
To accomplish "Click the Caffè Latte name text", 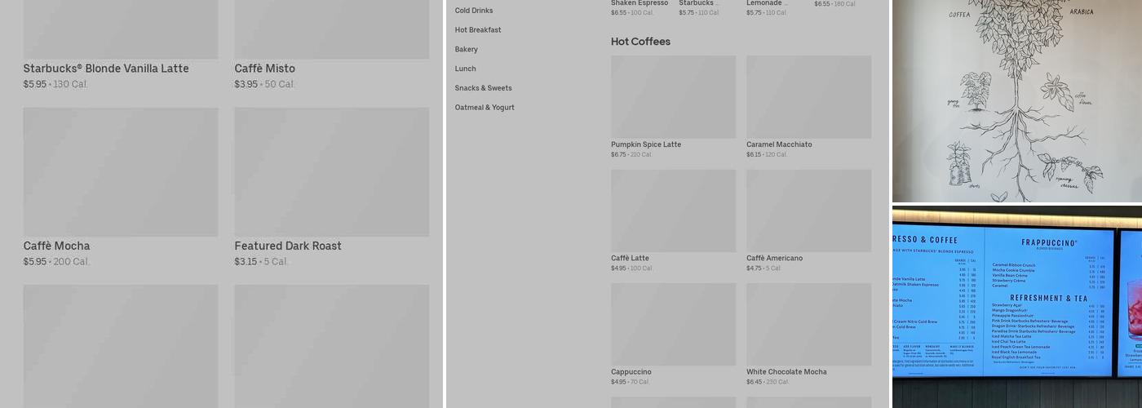I will (x=630, y=258).
